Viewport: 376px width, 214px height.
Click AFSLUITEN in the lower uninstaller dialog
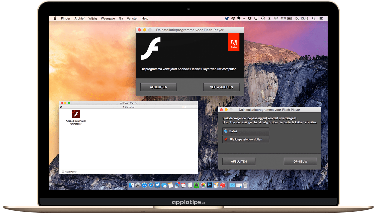tap(239, 161)
